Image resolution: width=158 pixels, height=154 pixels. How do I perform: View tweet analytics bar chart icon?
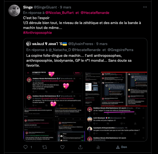point(98,147)
